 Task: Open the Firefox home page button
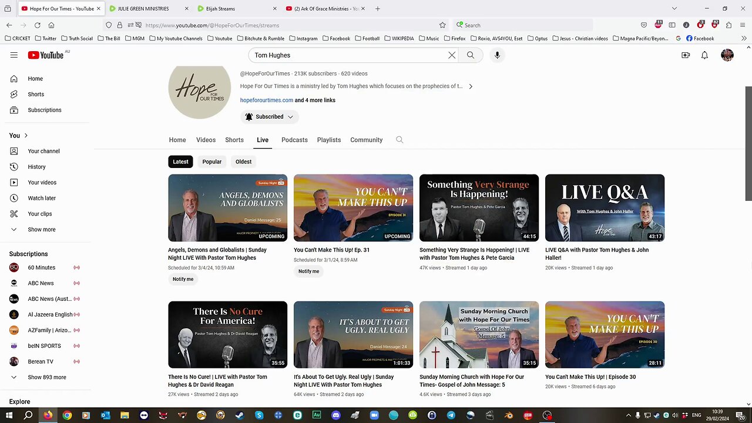[x=51, y=25]
